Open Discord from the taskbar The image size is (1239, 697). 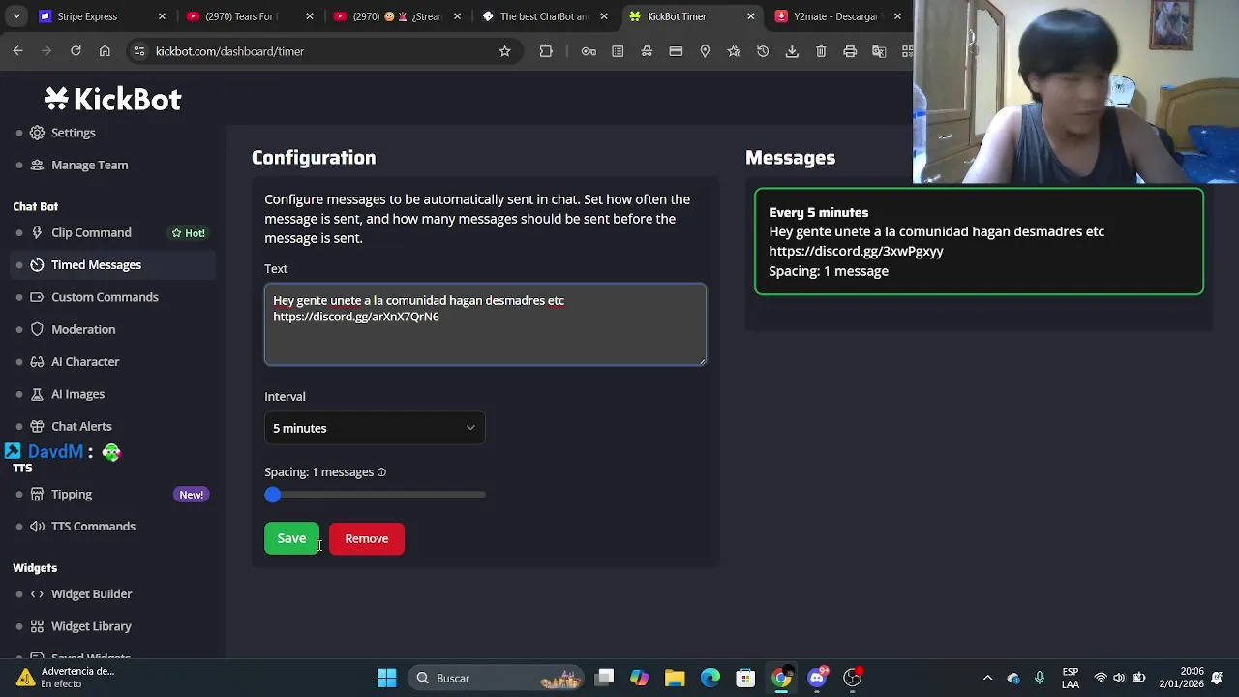817,678
